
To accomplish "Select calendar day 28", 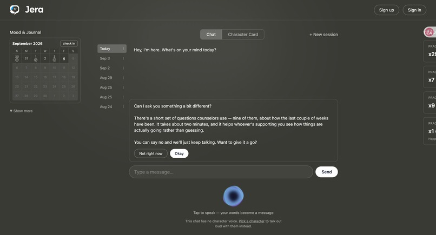I will (27, 96).
